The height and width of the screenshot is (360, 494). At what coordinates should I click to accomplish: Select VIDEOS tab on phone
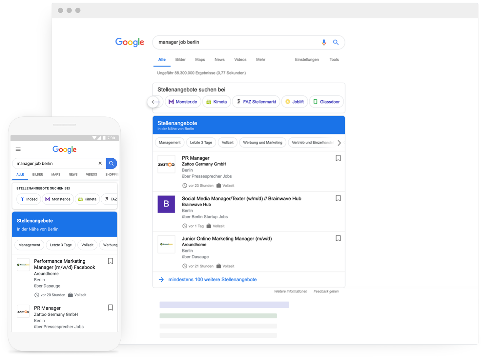point(92,175)
